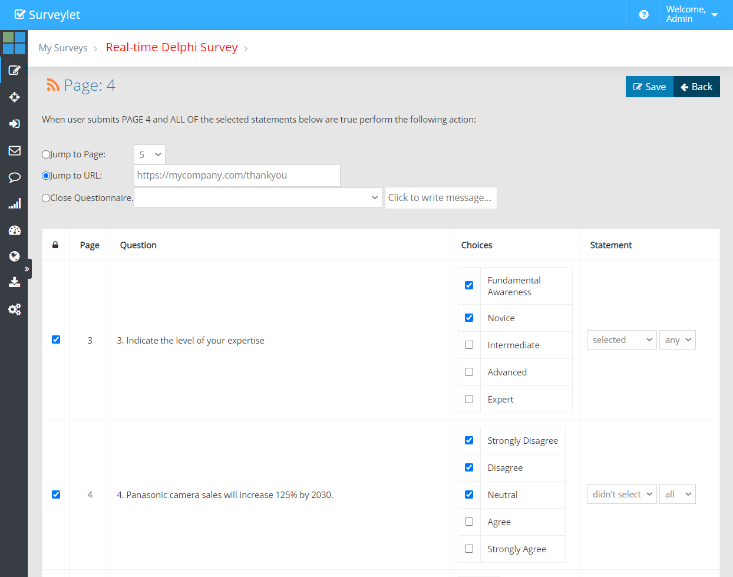Select the Jump to Page radio button
Screen dimensions: 733x577
pos(46,154)
